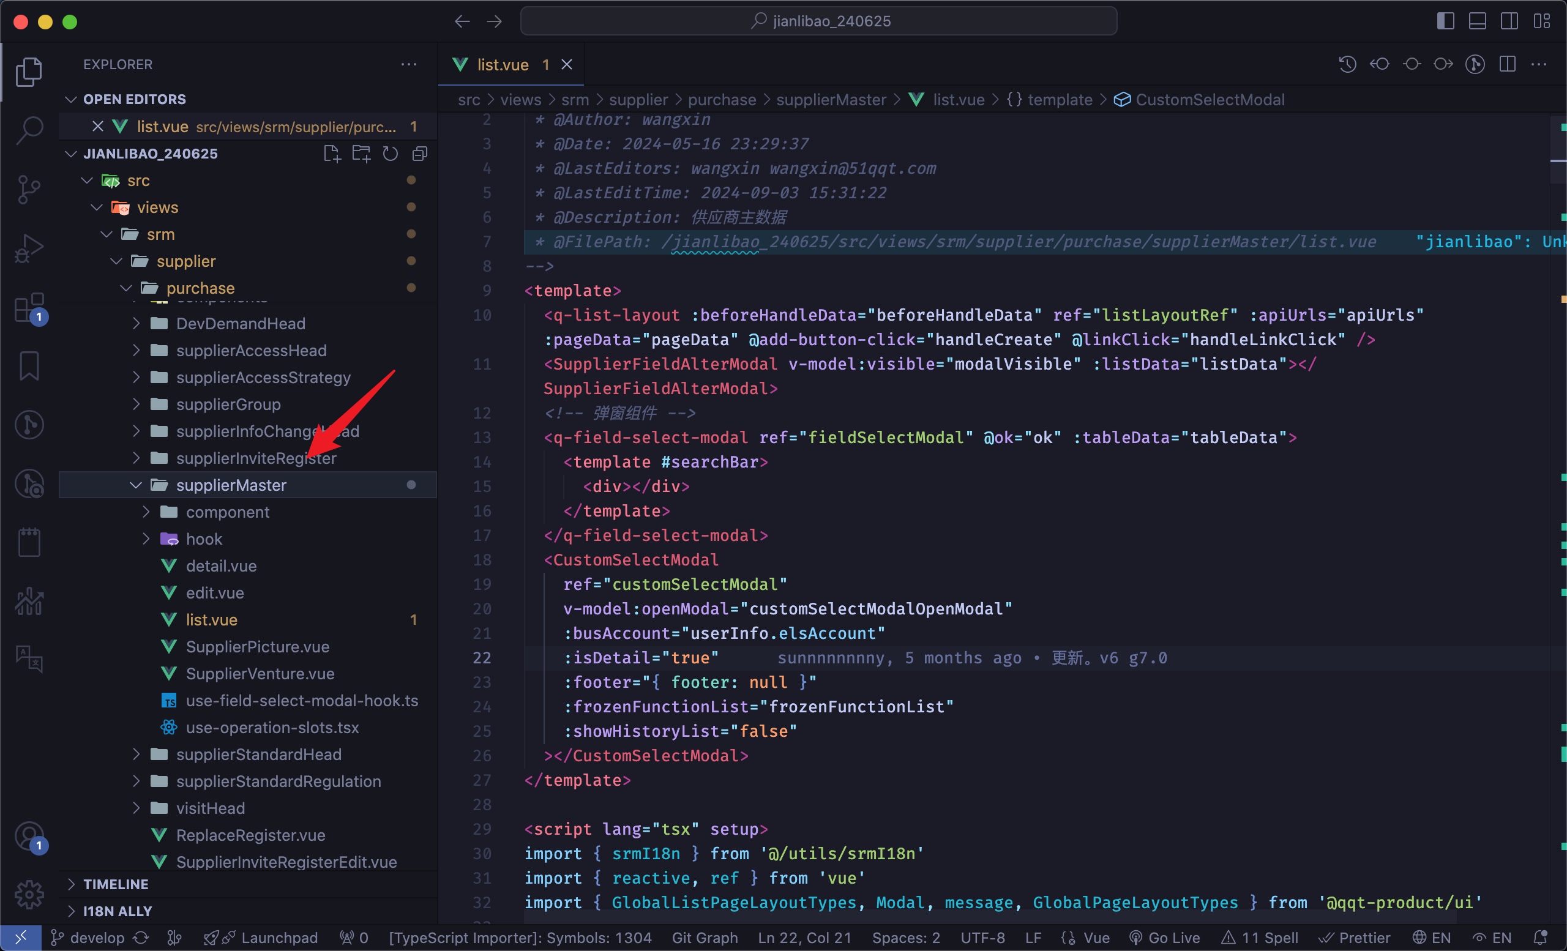Expand the visitHead folder
Screen dimensions: 1567x951
point(135,808)
